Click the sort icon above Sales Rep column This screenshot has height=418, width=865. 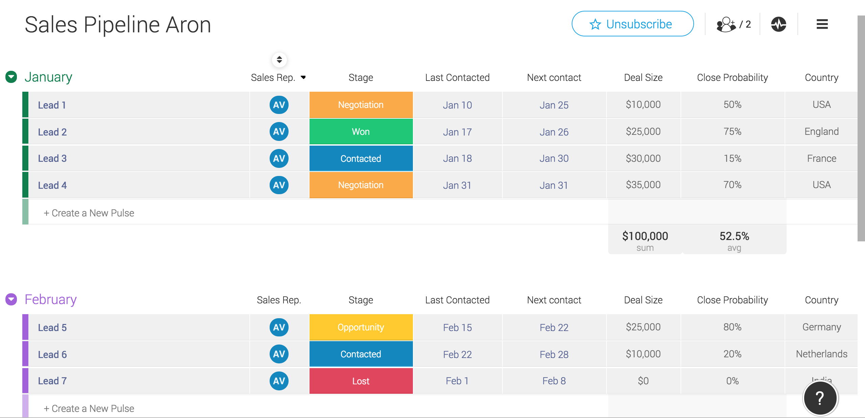click(x=279, y=60)
